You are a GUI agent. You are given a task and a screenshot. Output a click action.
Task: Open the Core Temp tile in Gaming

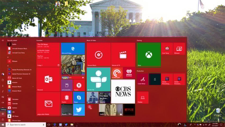click(167, 49)
